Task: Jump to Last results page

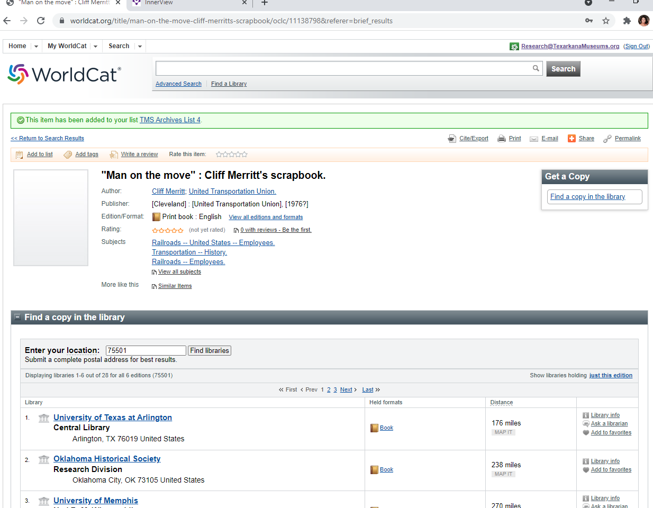Action: (x=368, y=389)
